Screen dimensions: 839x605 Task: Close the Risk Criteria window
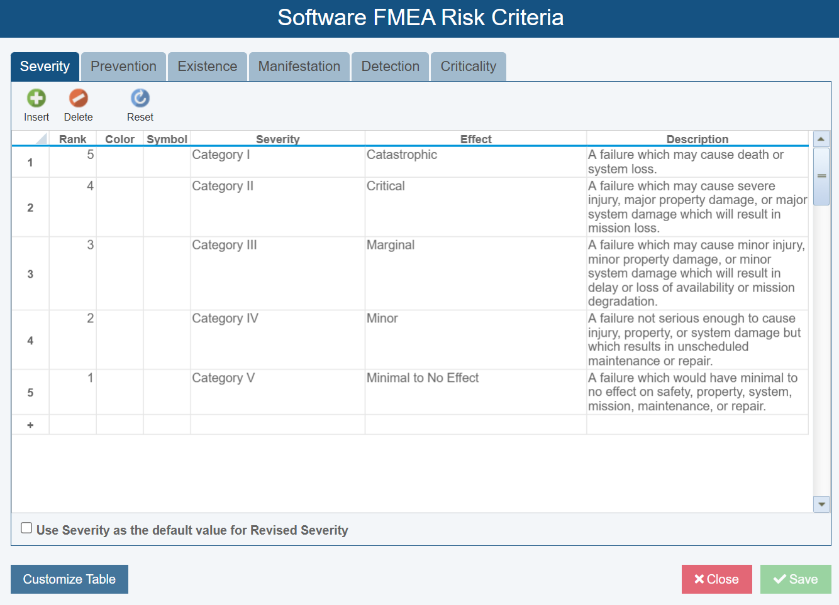tap(717, 579)
